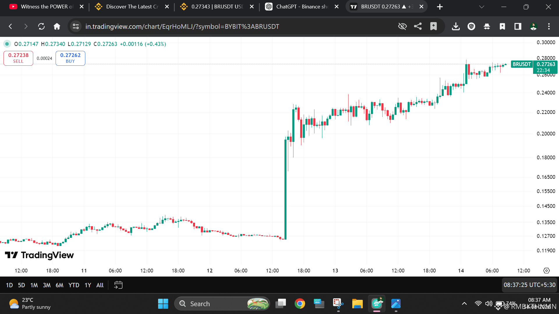The width and height of the screenshot is (559, 314).
Task: Close the ChatGPT tab
Action: [x=337, y=7]
